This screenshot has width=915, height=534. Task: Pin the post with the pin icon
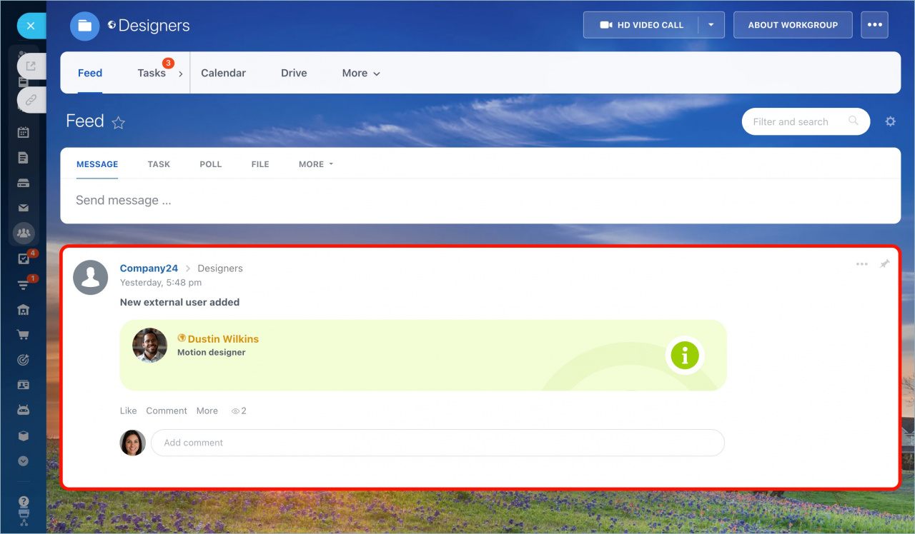click(884, 264)
